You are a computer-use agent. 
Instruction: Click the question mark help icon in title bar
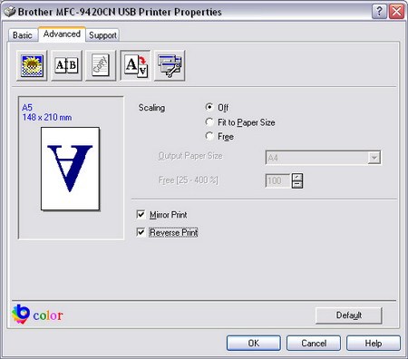[379, 12]
